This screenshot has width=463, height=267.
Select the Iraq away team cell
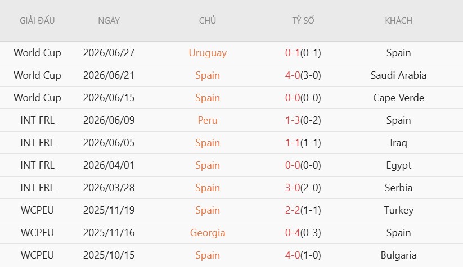[x=398, y=143]
